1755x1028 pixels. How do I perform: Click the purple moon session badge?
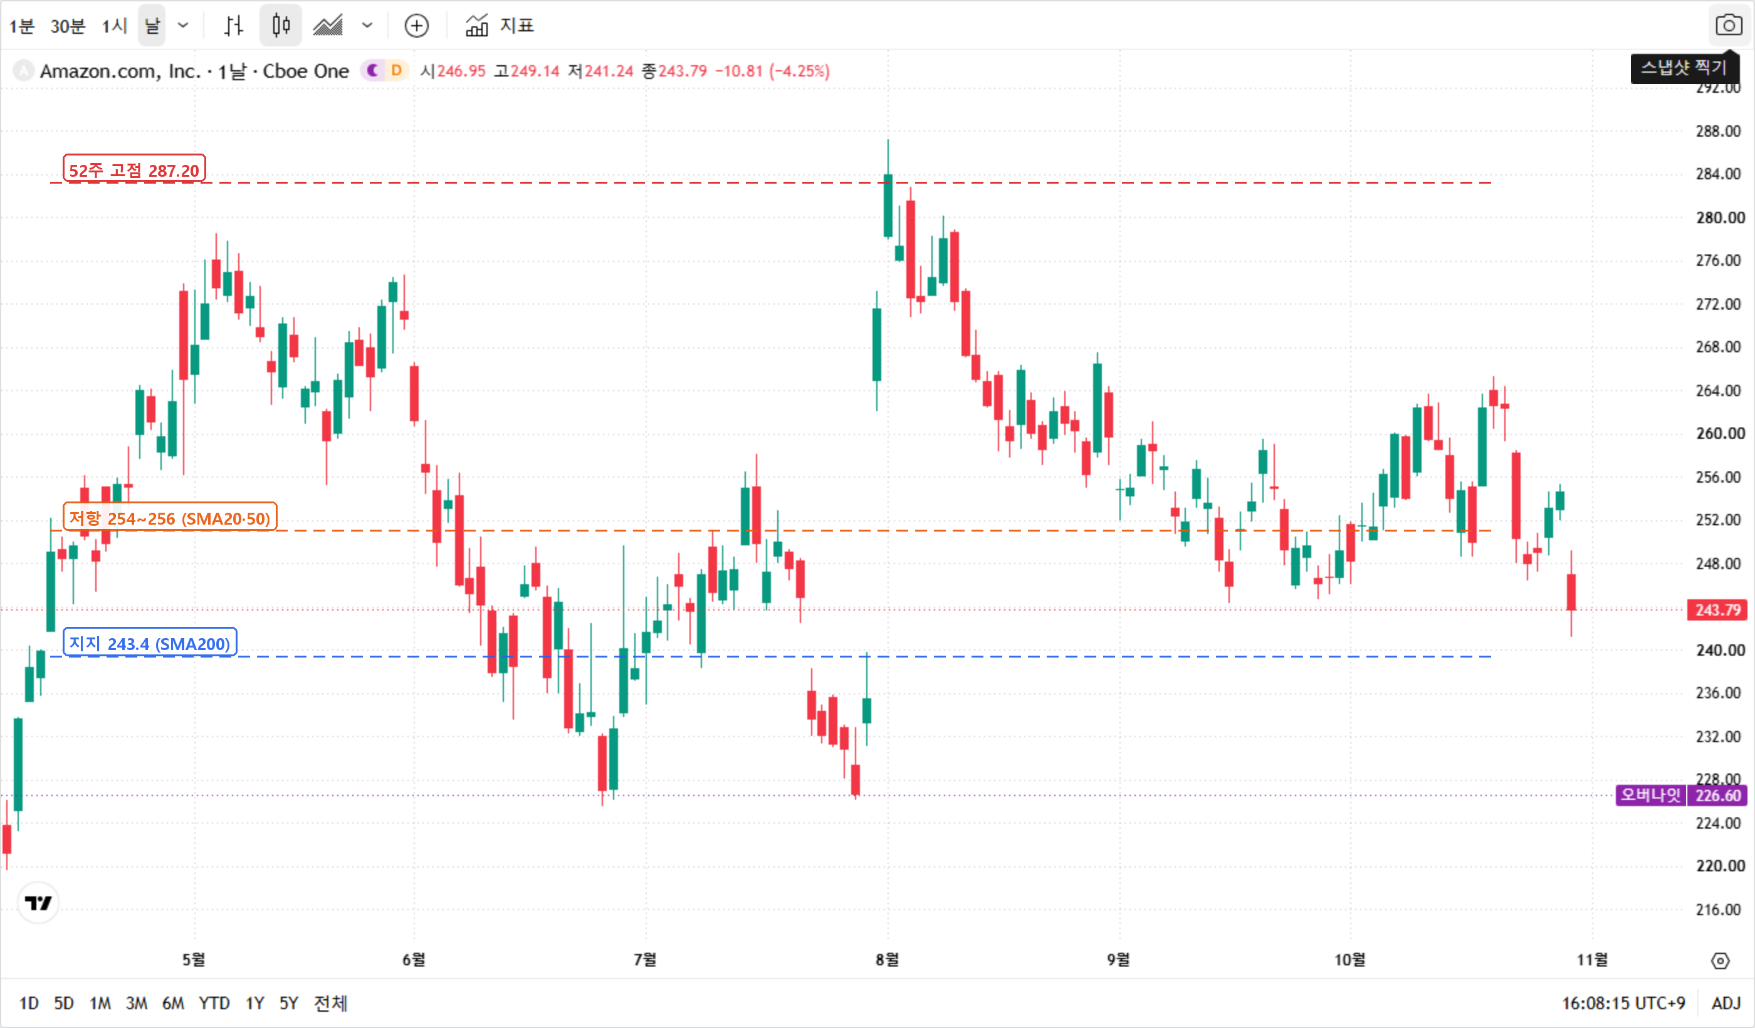pos(372,70)
